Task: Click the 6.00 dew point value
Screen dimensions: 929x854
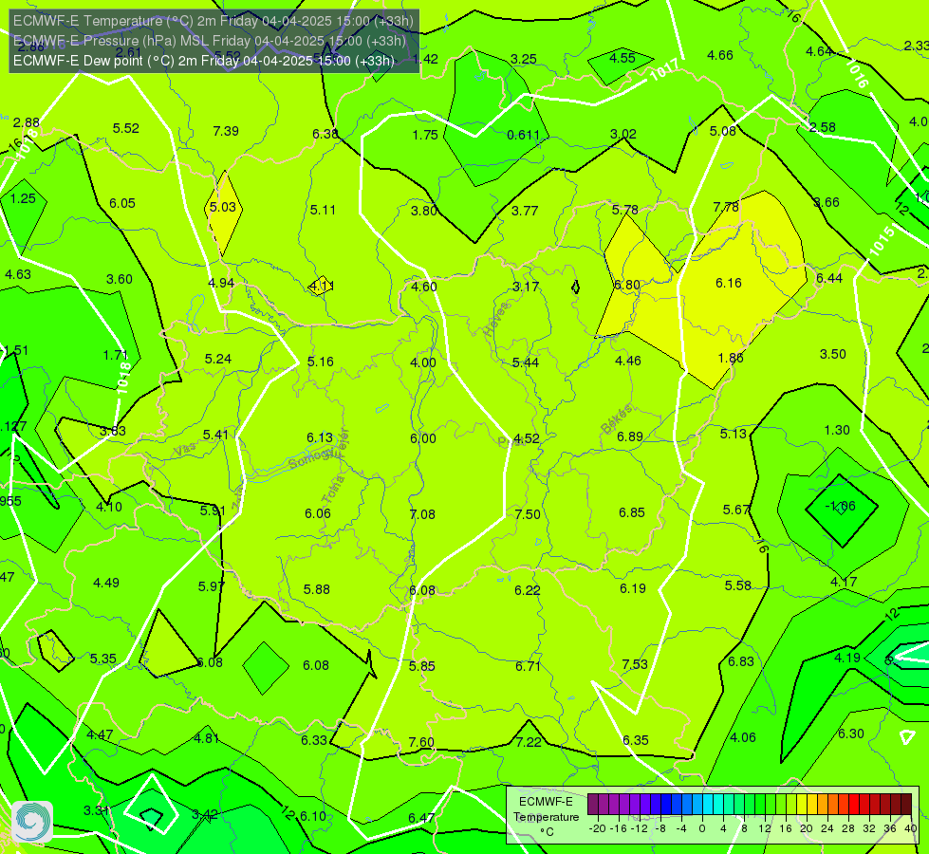Action: point(423,438)
